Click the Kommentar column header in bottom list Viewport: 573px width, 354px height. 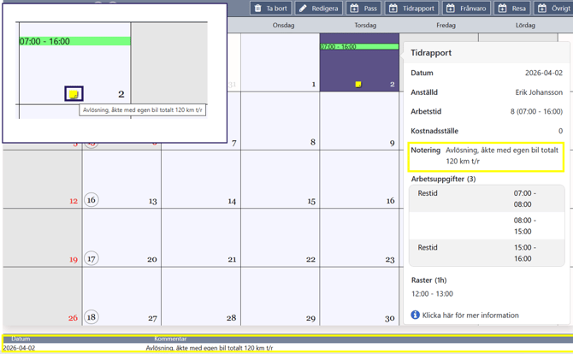[x=170, y=339]
